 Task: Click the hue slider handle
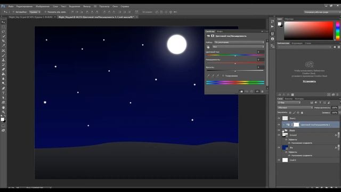pyautogui.click(x=235, y=56)
